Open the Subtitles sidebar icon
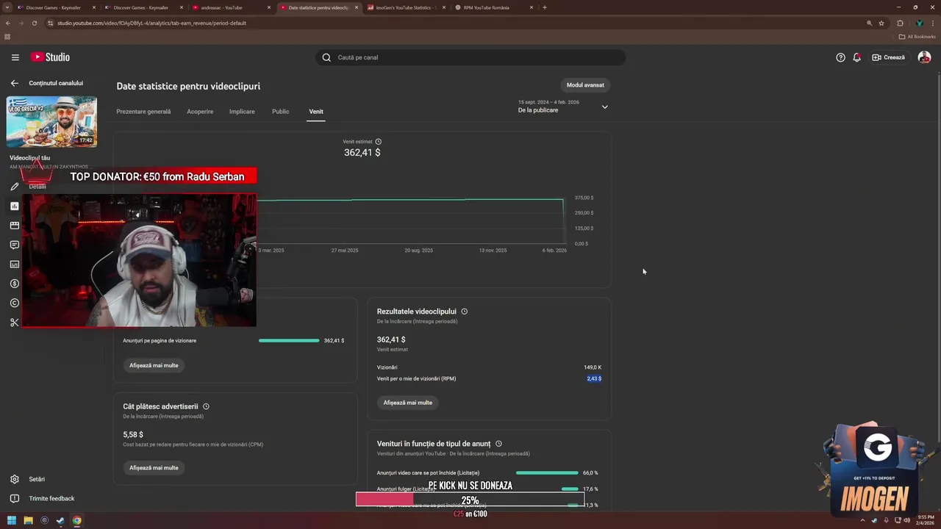Viewport: 941px width, 529px height. tap(14, 264)
